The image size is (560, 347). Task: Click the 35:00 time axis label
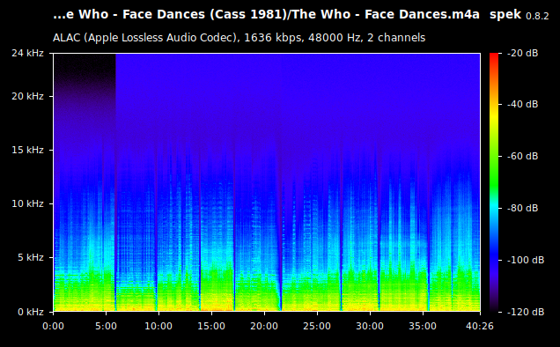(423, 326)
